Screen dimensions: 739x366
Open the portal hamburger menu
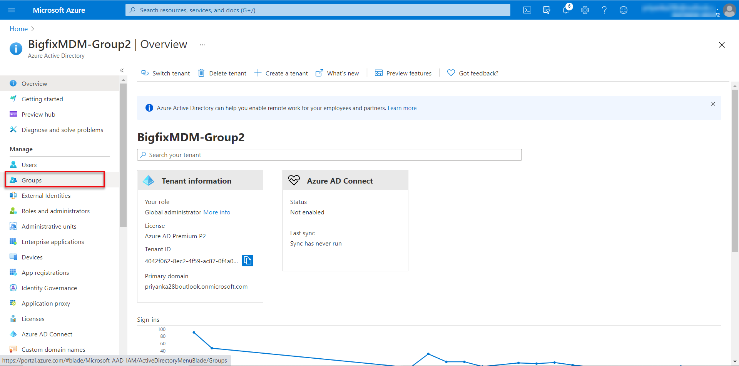pos(12,10)
